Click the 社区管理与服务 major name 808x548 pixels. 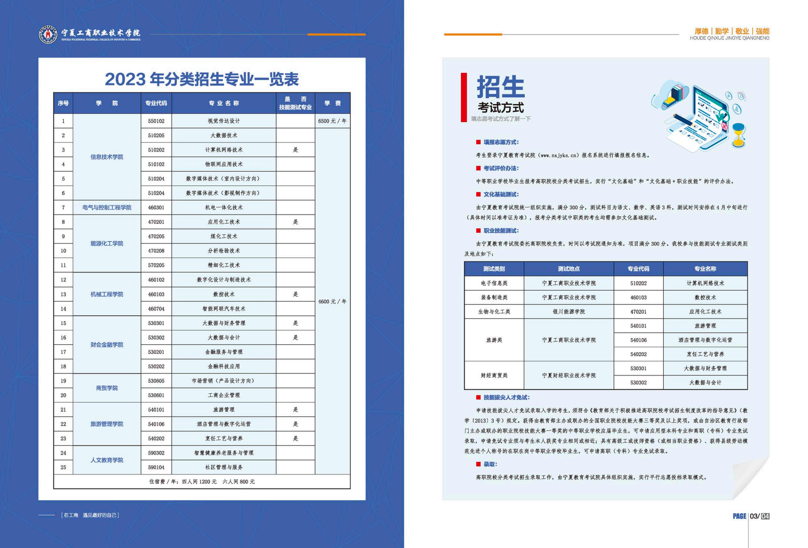coord(224,467)
